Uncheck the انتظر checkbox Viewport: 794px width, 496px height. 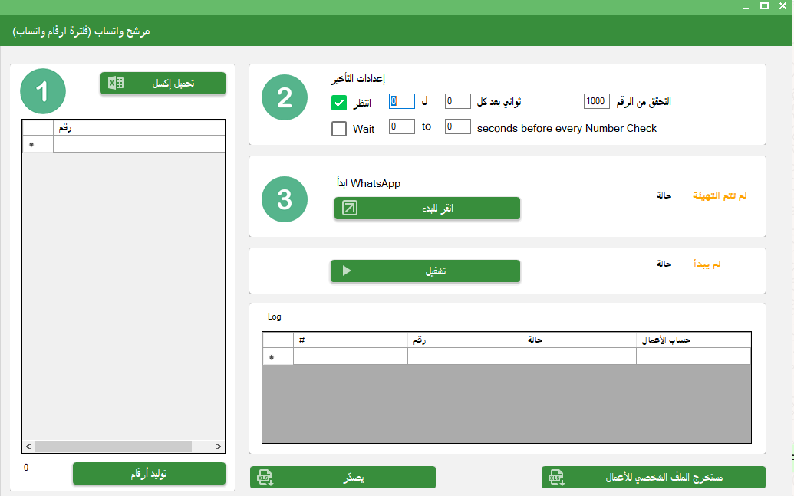click(339, 103)
